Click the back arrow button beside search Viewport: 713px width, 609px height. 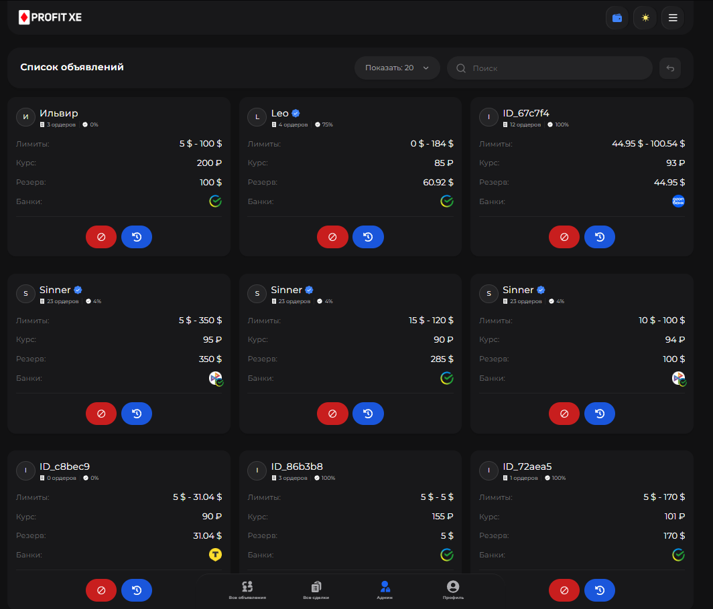pyautogui.click(x=670, y=68)
